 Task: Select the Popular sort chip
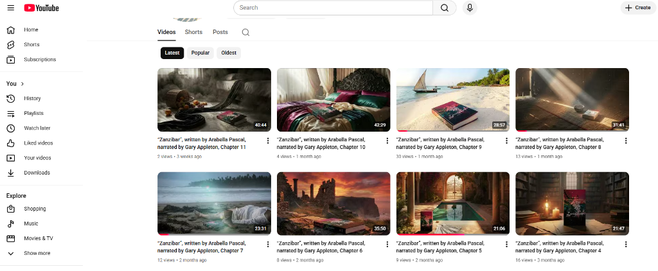point(200,53)
